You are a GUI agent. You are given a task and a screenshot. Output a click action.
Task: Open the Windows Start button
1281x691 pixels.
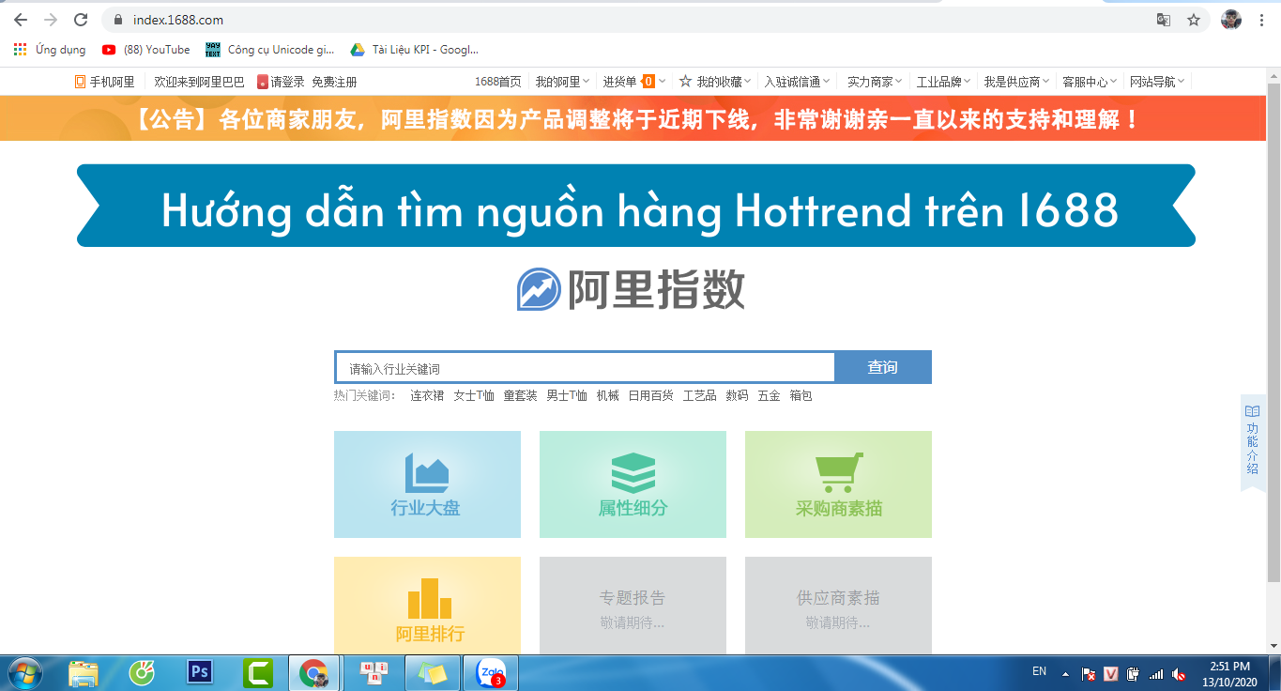[25, 673]
